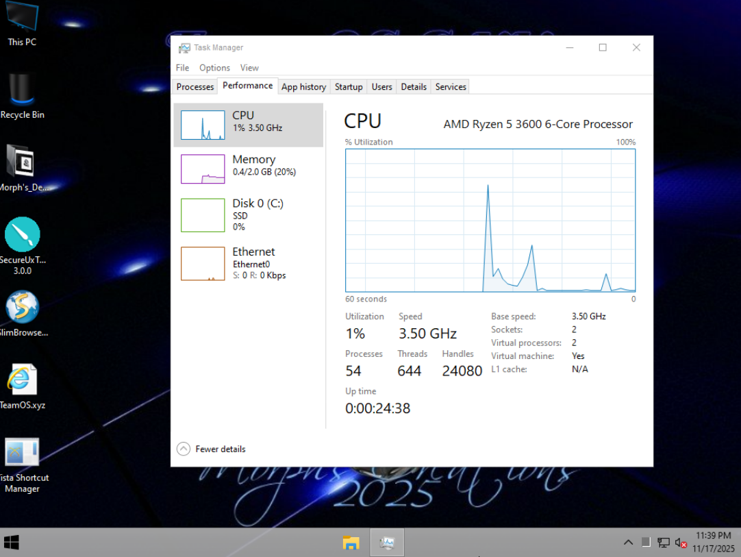
Task: Show hidden system tray icons
Action: click(x=628, y=543)
